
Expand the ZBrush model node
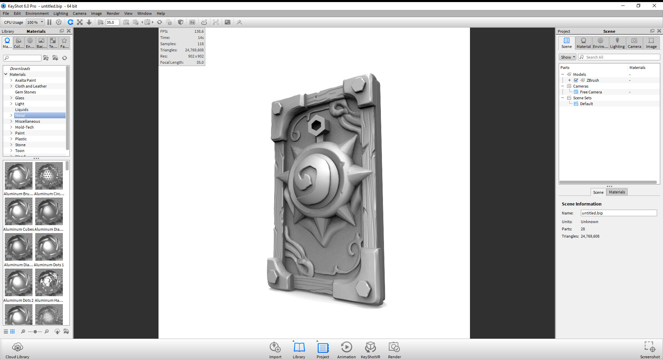click(x=569, y=80)
